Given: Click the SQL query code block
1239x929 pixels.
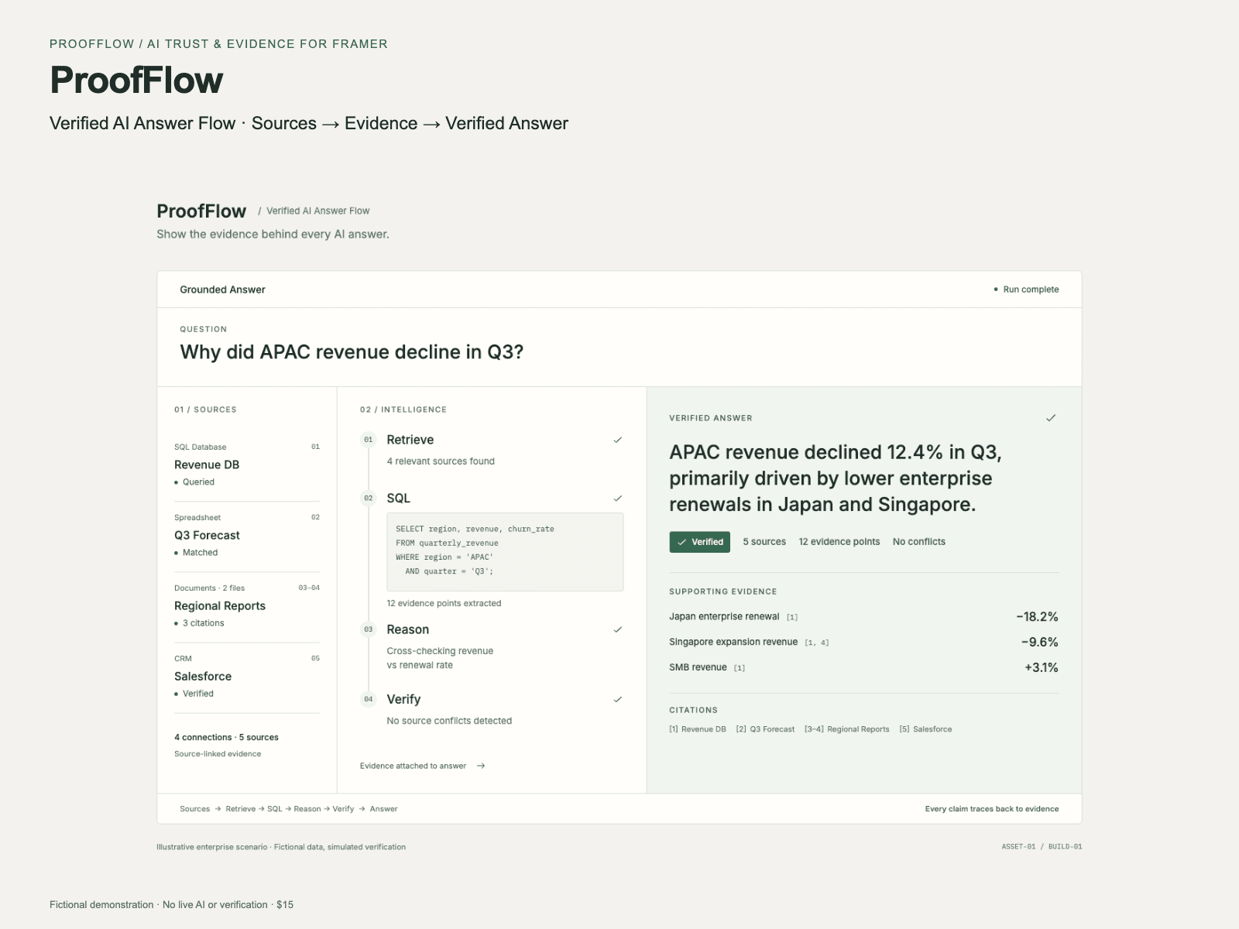Looking at the screenshot, I should coord(505,552).
